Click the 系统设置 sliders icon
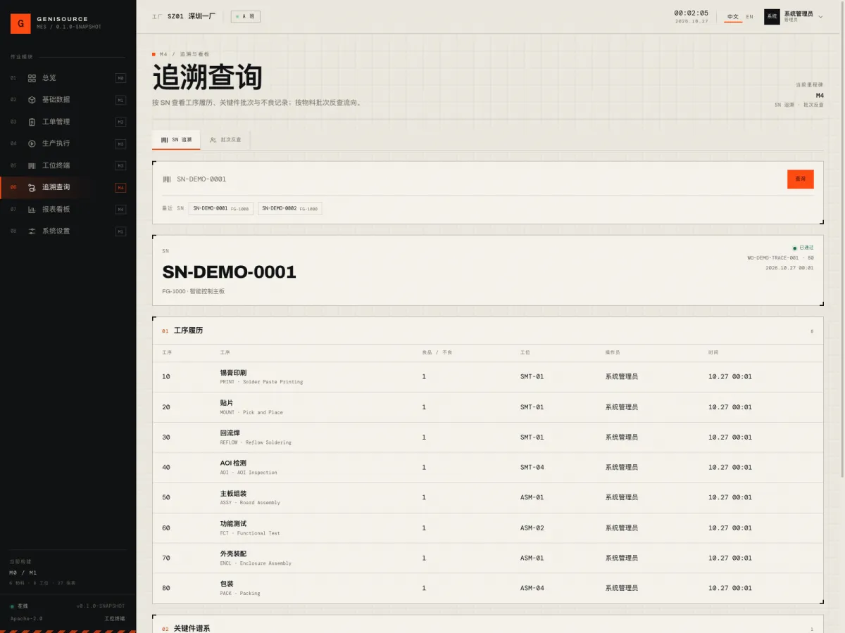Screen dimensions: 845x633 coord(32,231)
